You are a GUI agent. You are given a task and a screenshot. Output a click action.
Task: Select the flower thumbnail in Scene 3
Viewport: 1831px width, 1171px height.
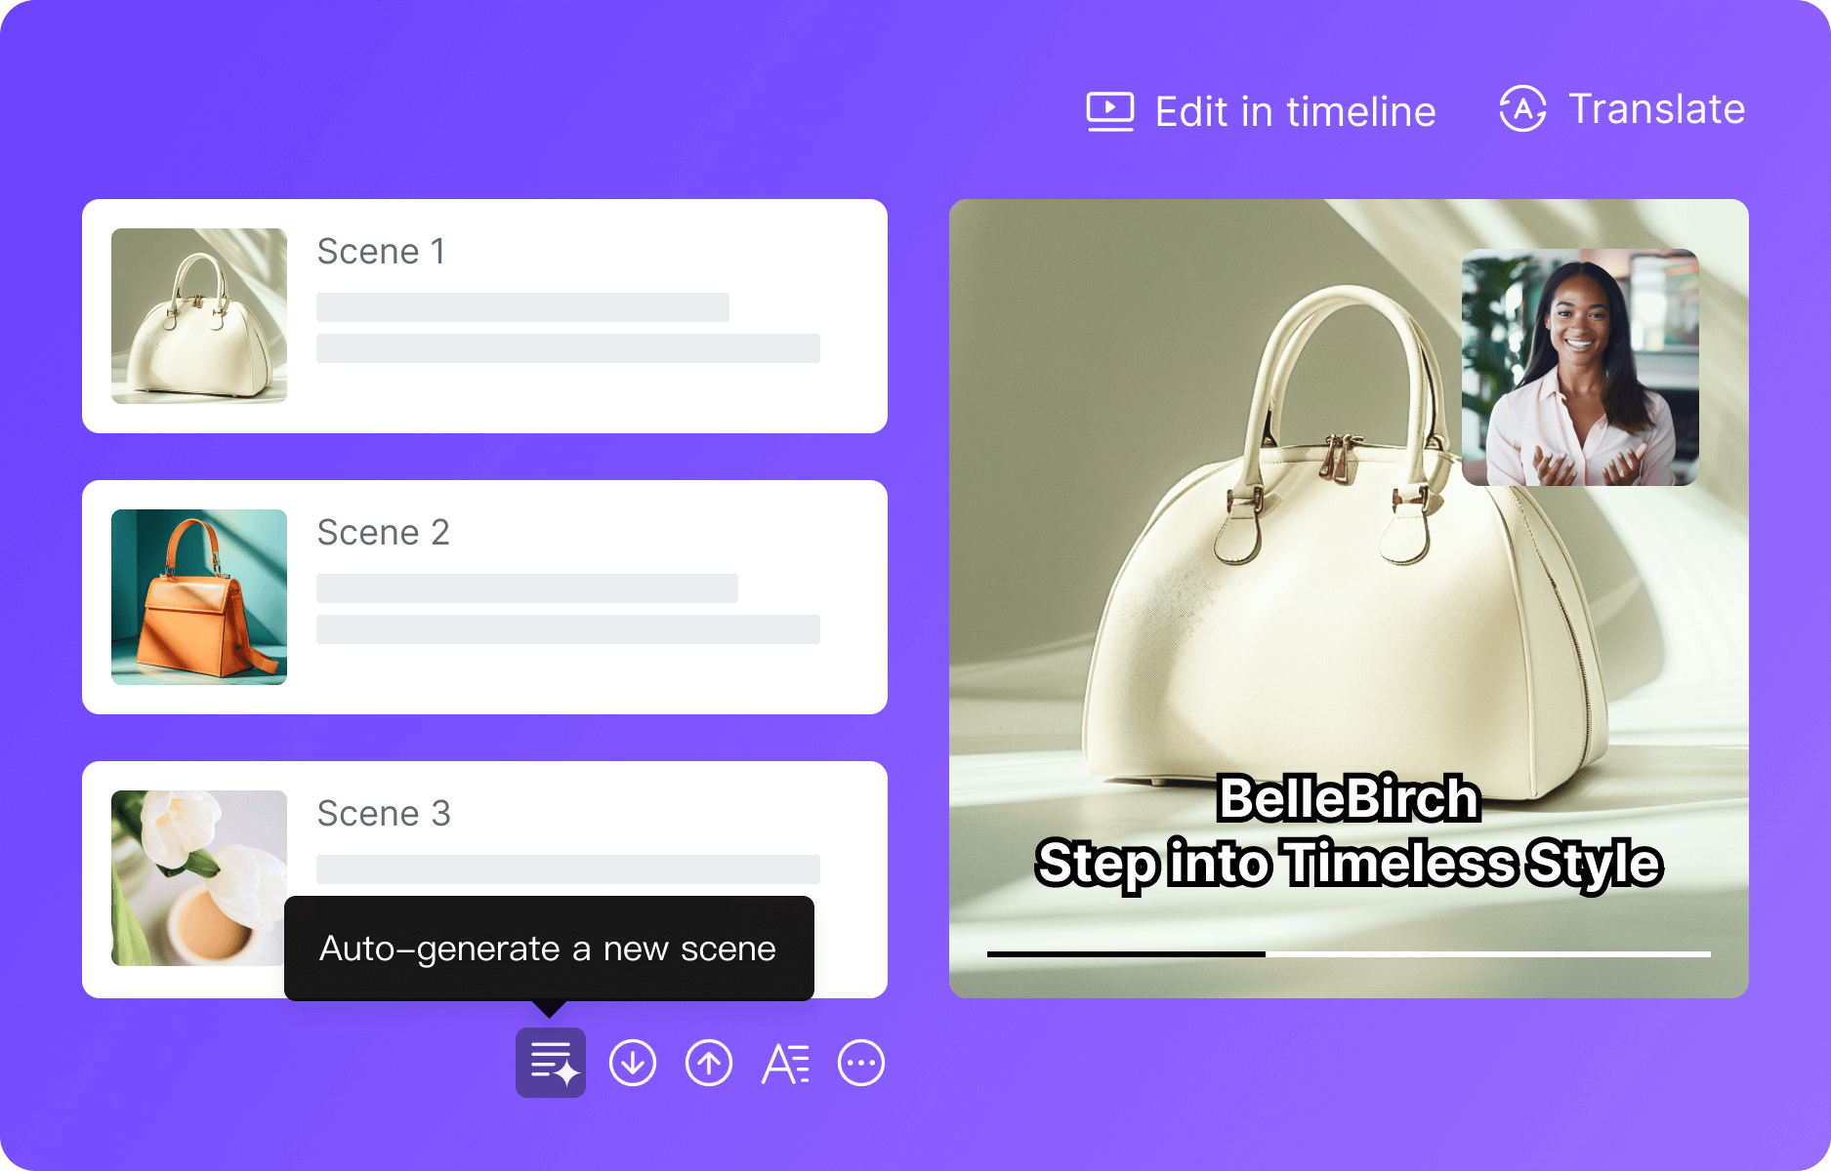coord(199,878)
